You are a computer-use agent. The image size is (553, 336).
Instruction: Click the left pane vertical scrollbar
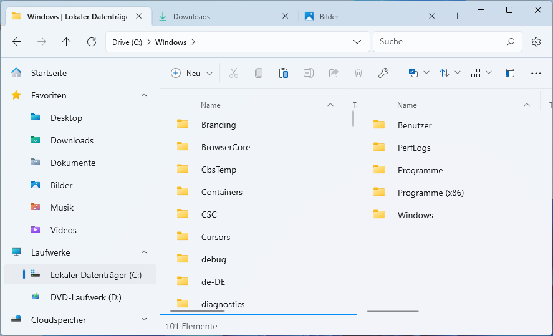pyautogui.click(x=353, y=118)
